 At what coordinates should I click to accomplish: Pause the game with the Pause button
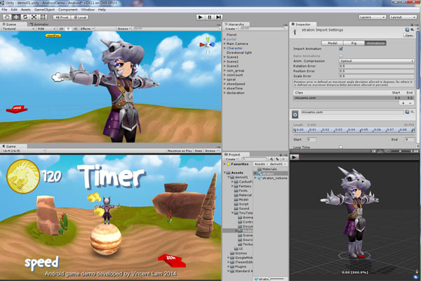click(x=209, y=17)
